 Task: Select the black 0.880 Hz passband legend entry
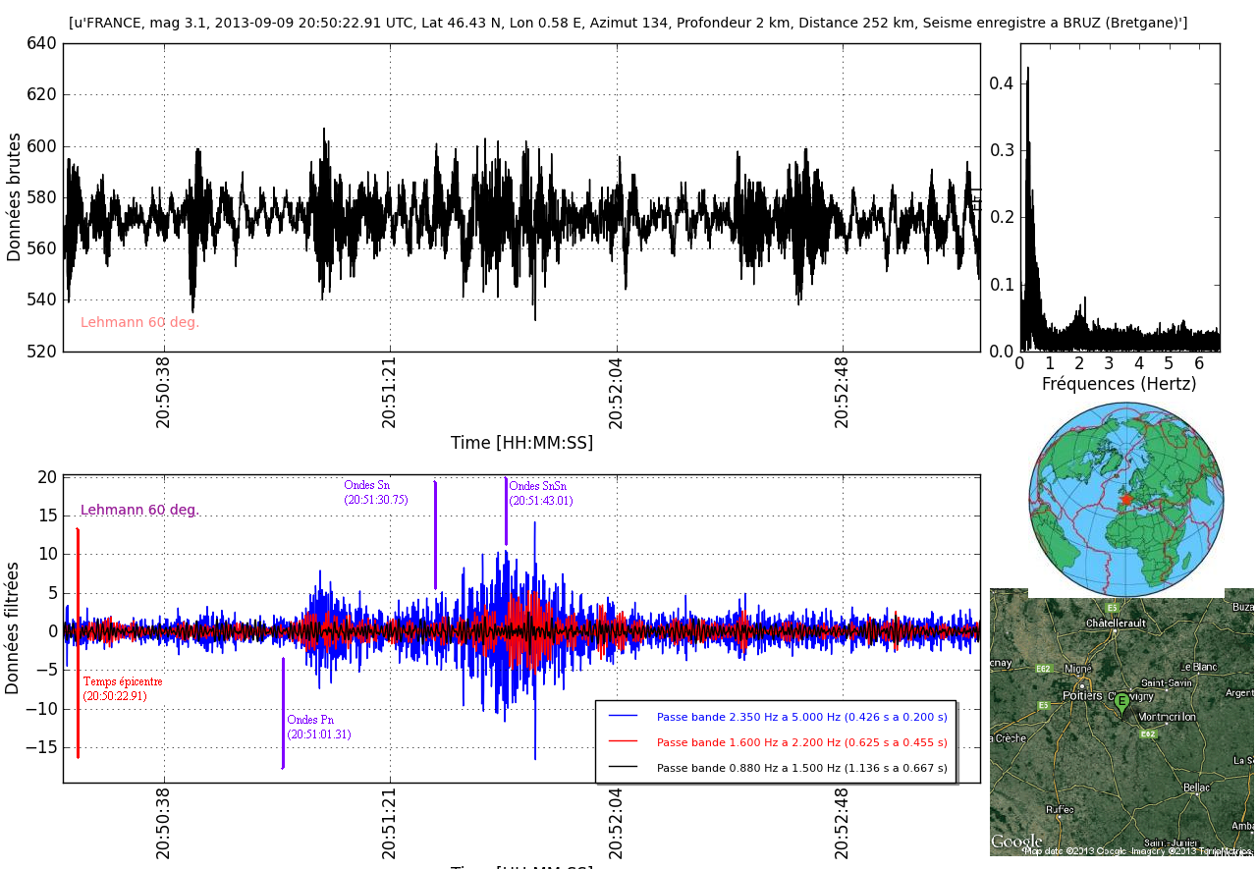[x=801, y=768]
